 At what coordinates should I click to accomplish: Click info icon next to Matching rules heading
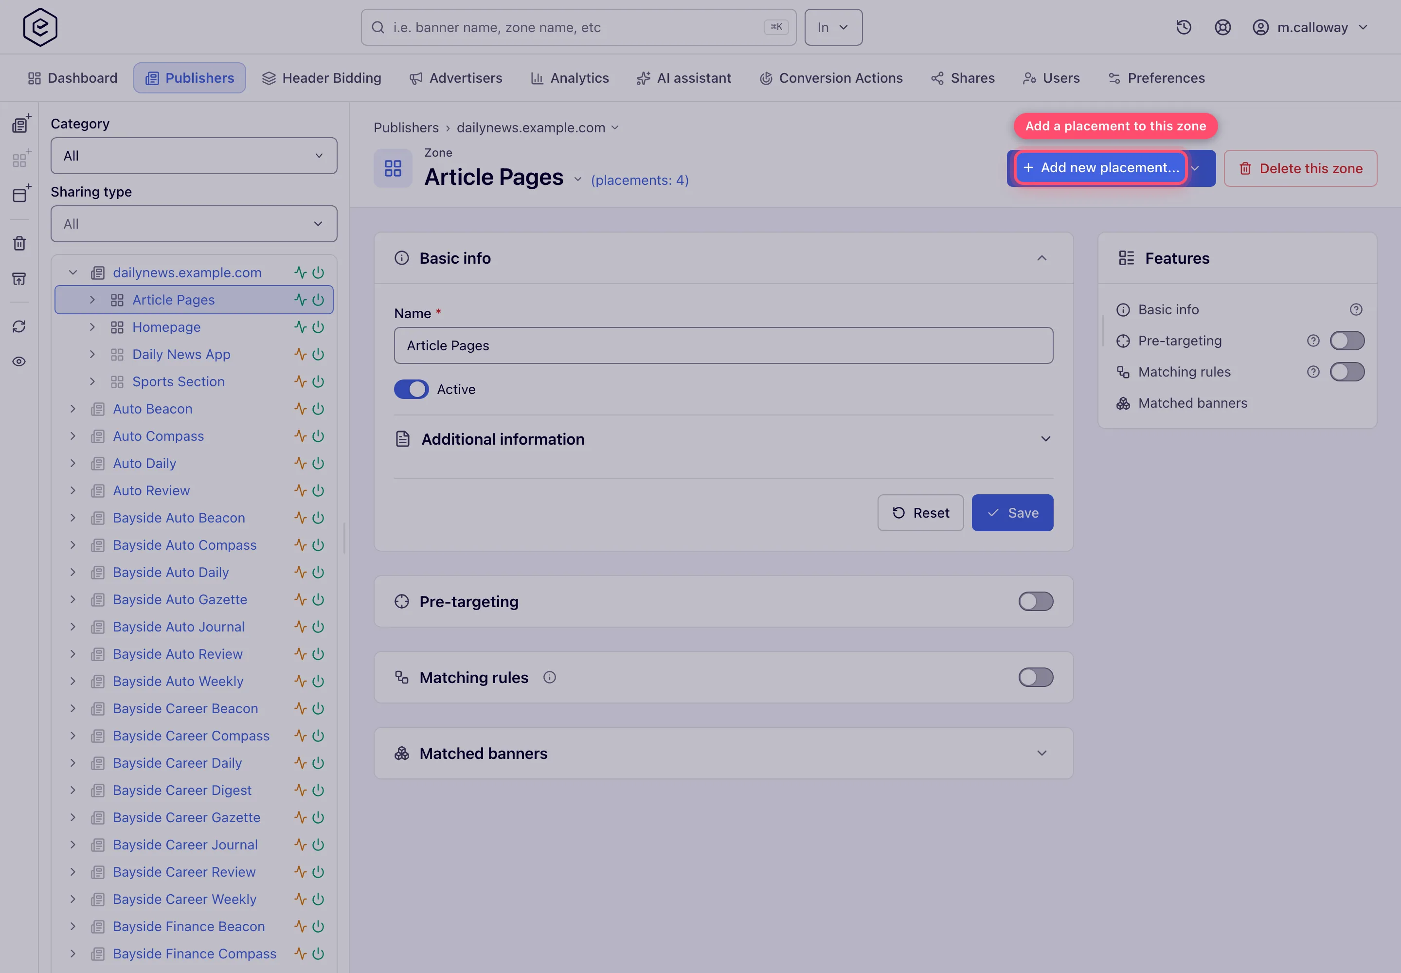tap(549, 677)
